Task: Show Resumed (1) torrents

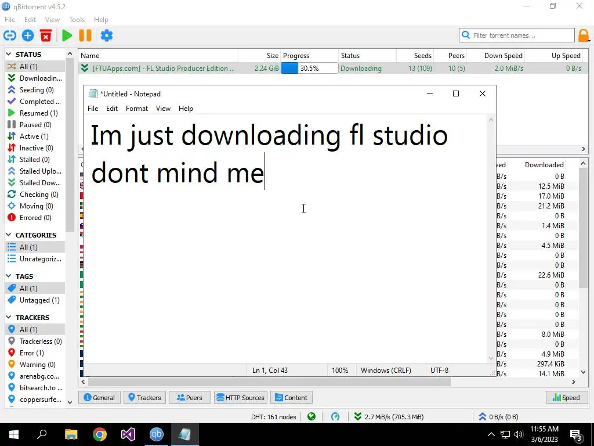Action: point(35,113)
